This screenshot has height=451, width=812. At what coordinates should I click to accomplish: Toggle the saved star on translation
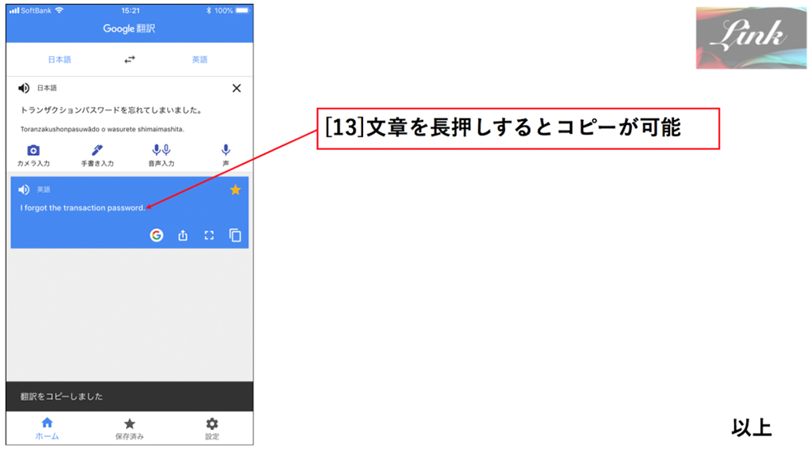(x=235, y=190)
